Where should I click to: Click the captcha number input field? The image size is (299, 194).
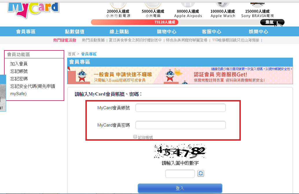point(180,174)
